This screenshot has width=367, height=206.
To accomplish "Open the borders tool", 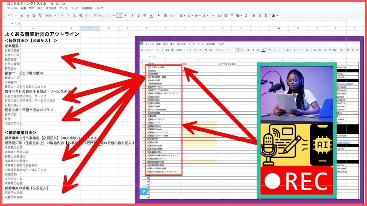I will click(x=165, y=15).
